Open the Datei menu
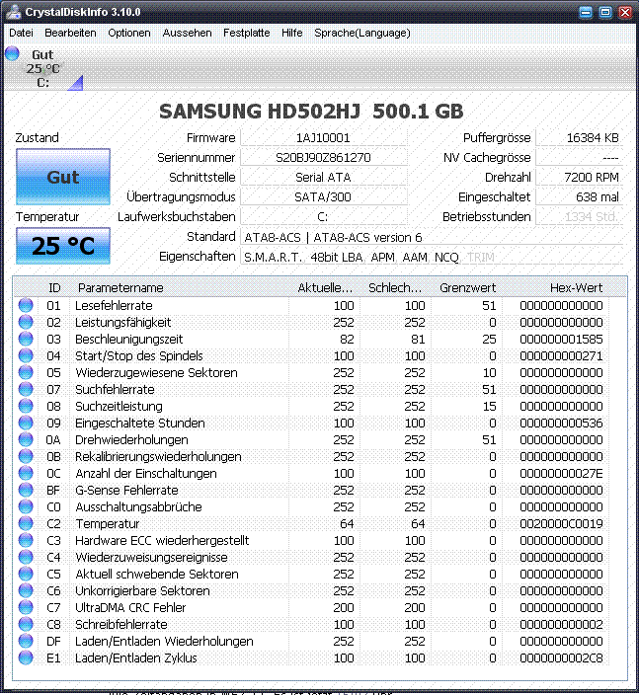This screenshot has width=639, height=695. pos(21,33)
